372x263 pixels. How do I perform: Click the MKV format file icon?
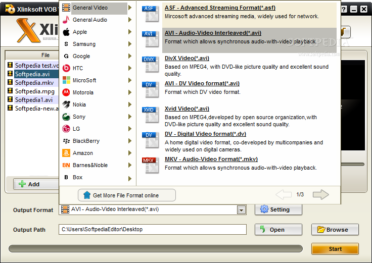pyautogui.click(x=151, y=166)
